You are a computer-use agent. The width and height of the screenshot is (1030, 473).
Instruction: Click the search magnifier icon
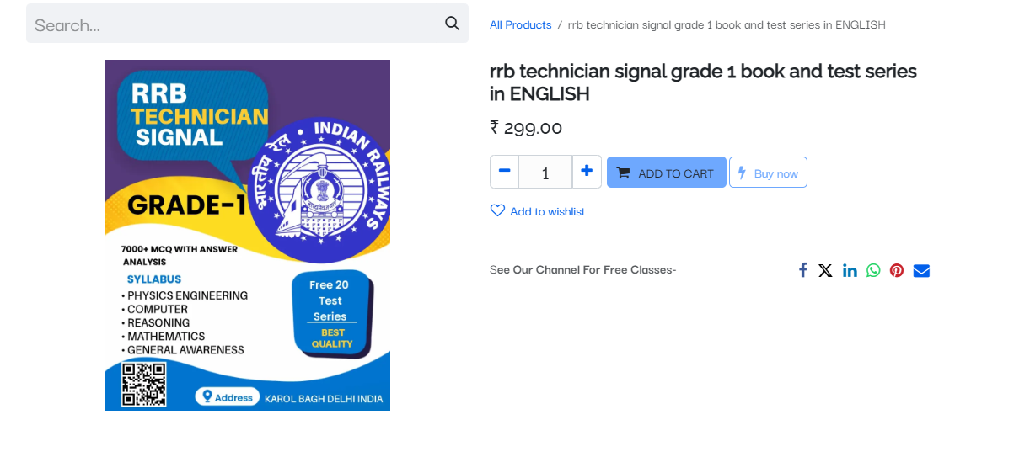point(453,24)
